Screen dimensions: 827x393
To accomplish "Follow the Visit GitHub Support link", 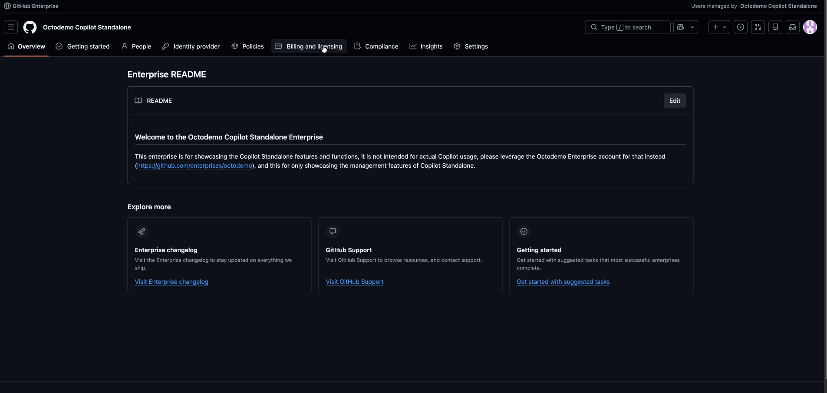I will (355, 282).
